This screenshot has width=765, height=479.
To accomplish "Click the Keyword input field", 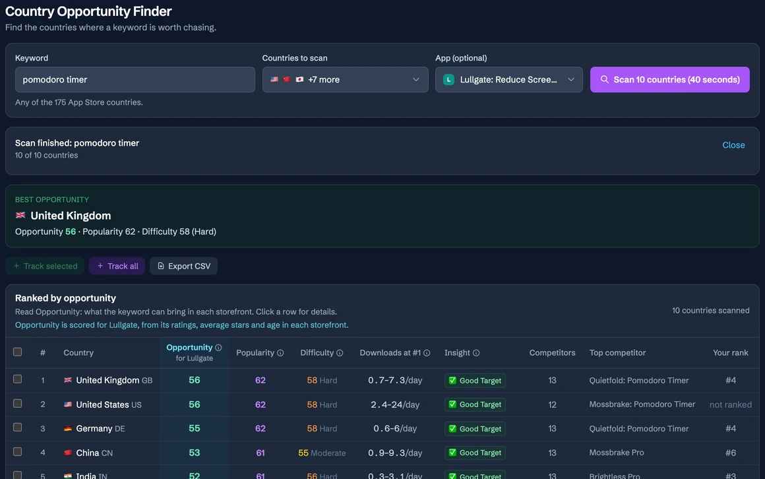I will coord(135,80).
